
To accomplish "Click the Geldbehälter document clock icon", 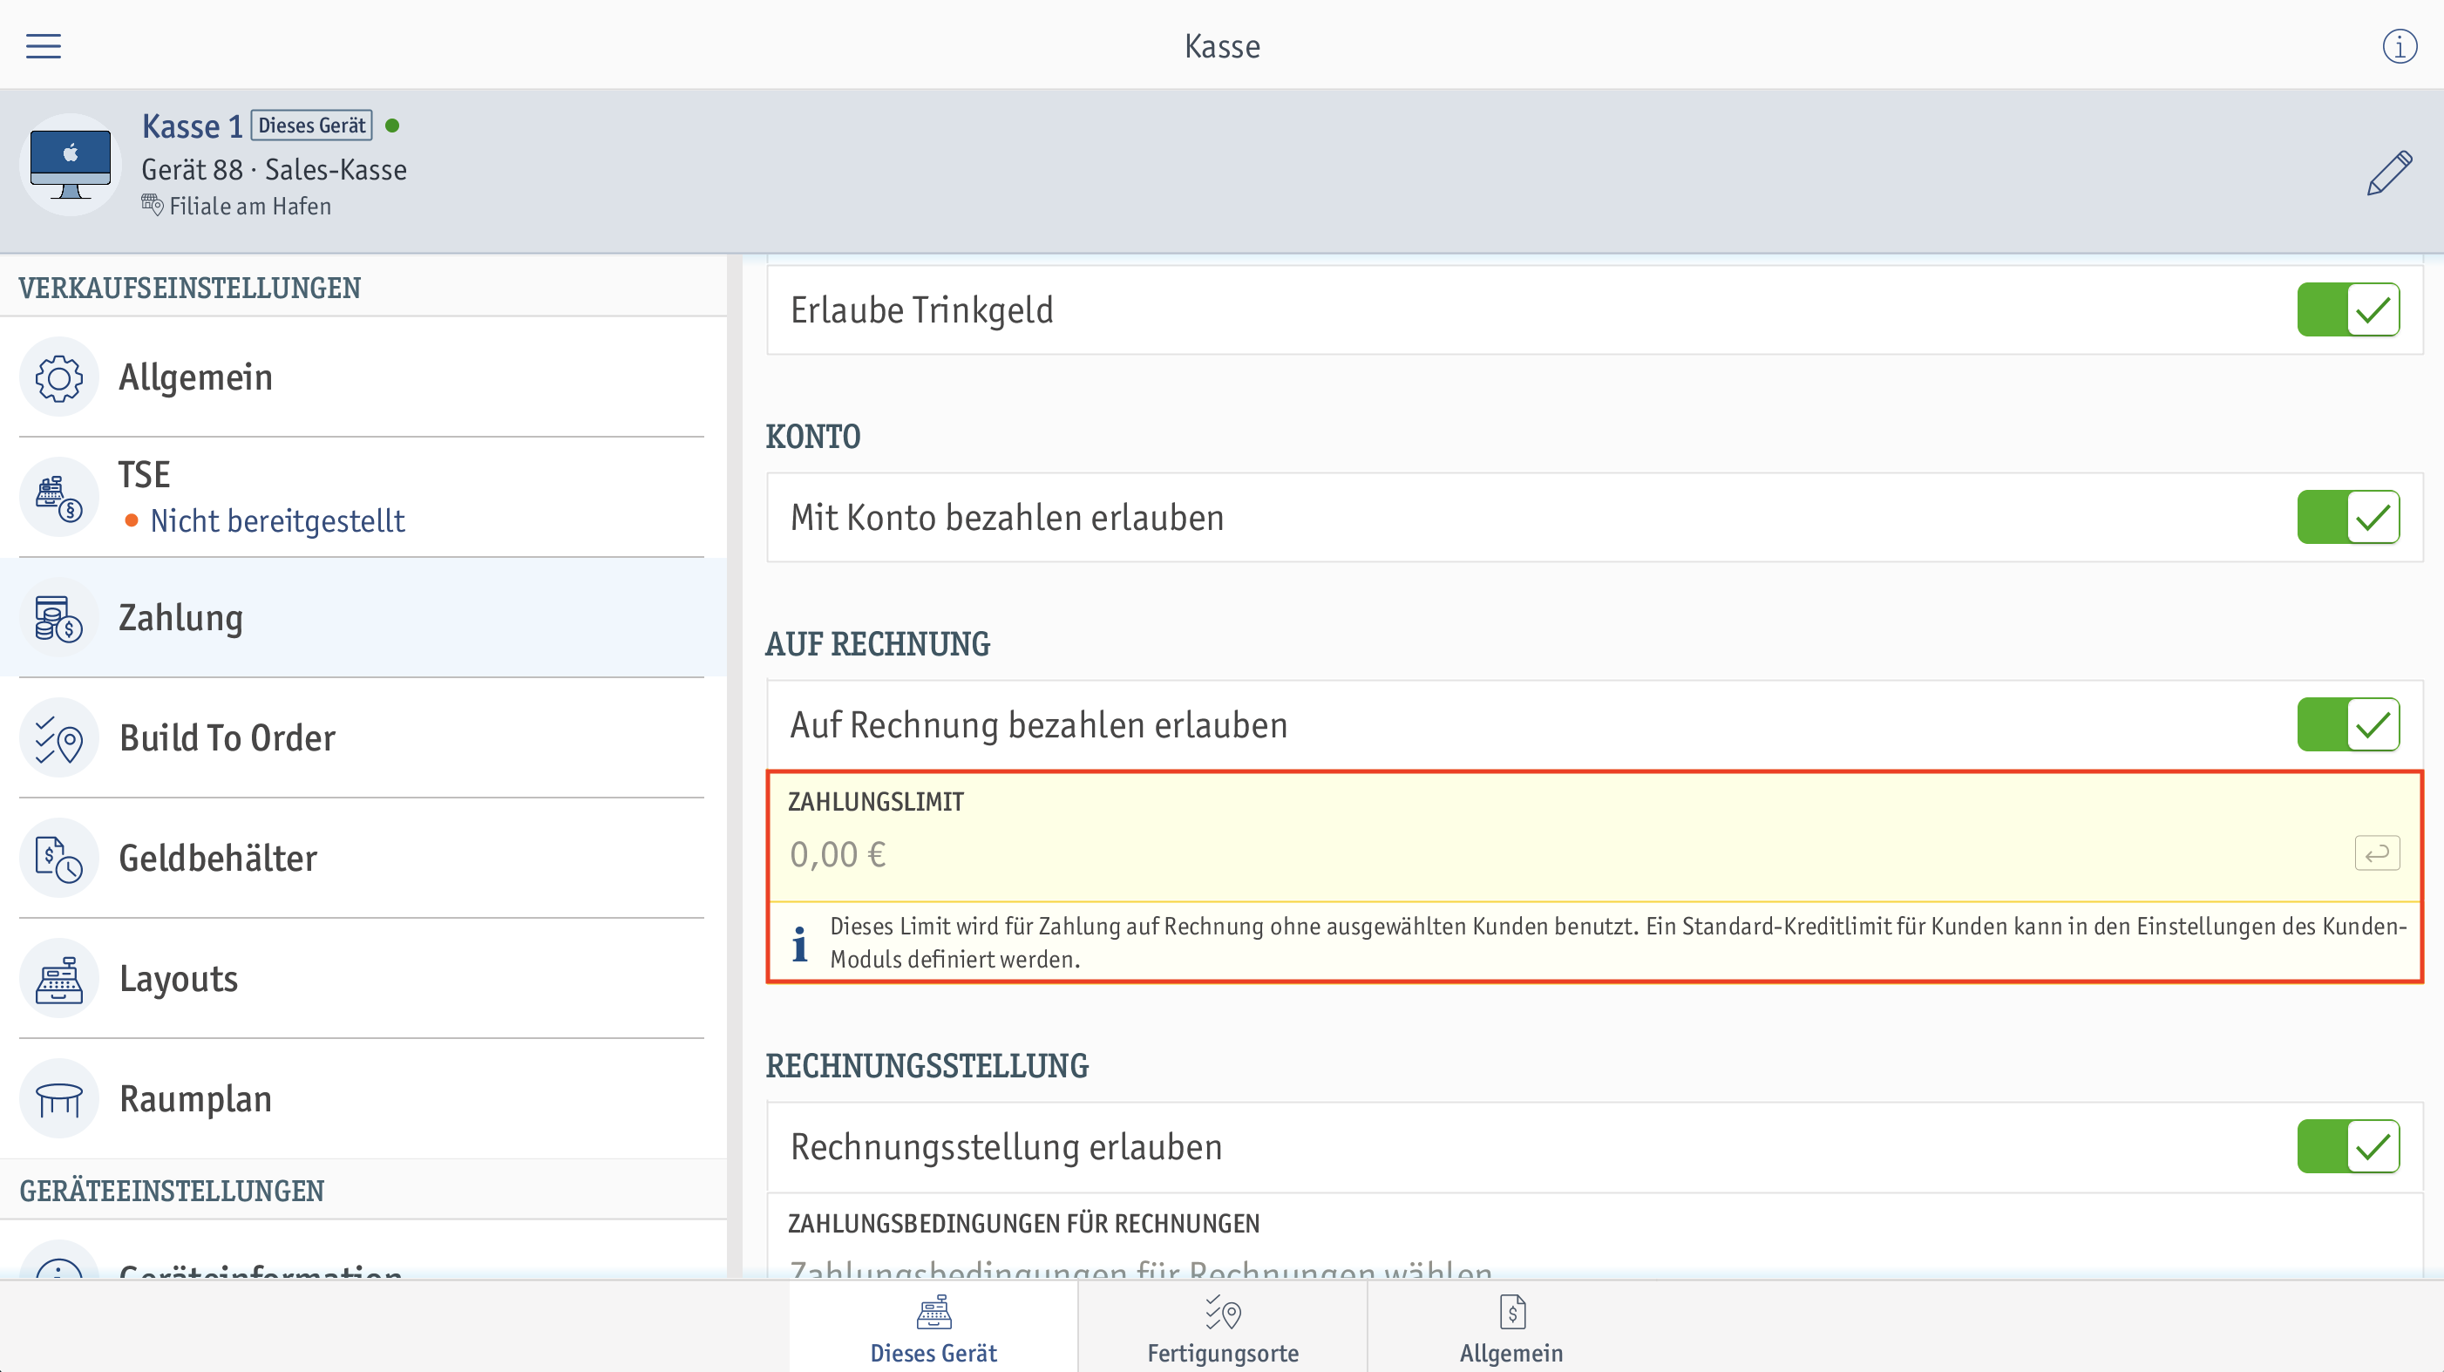I will 58,859.
